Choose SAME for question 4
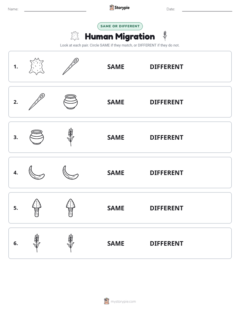240x311 pixels. click(116, 173)
